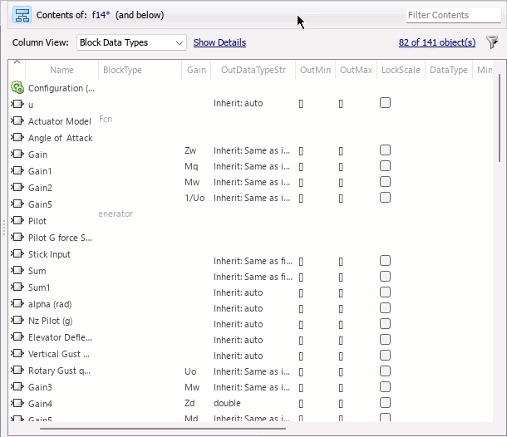507x437 pixels.
Task: Click the block icon for Stick Input
Action: click(17, 254)
